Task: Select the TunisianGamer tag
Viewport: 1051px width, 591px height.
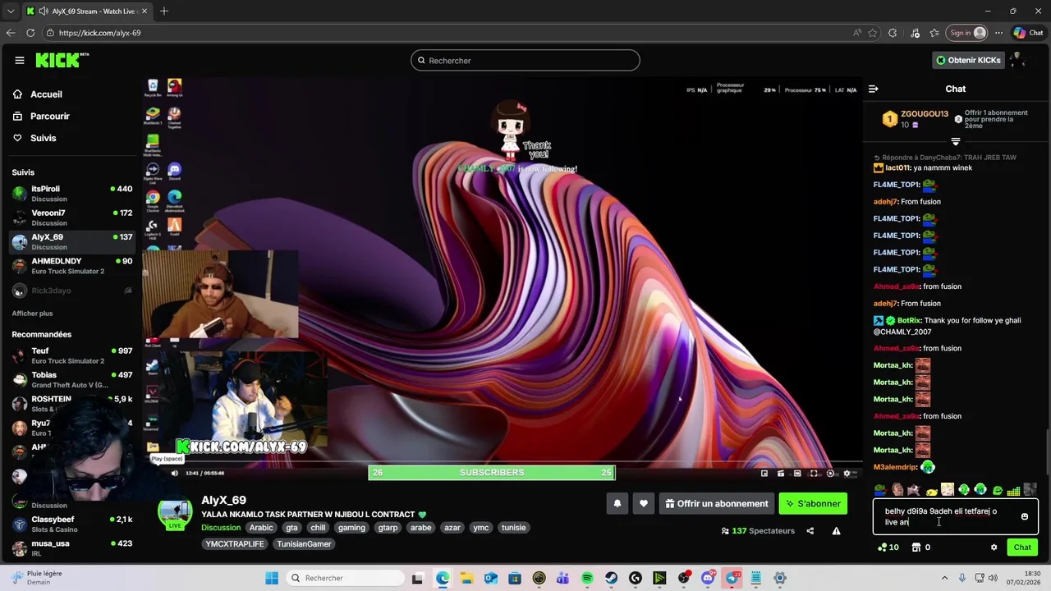Action: click(x=304, y=544)
